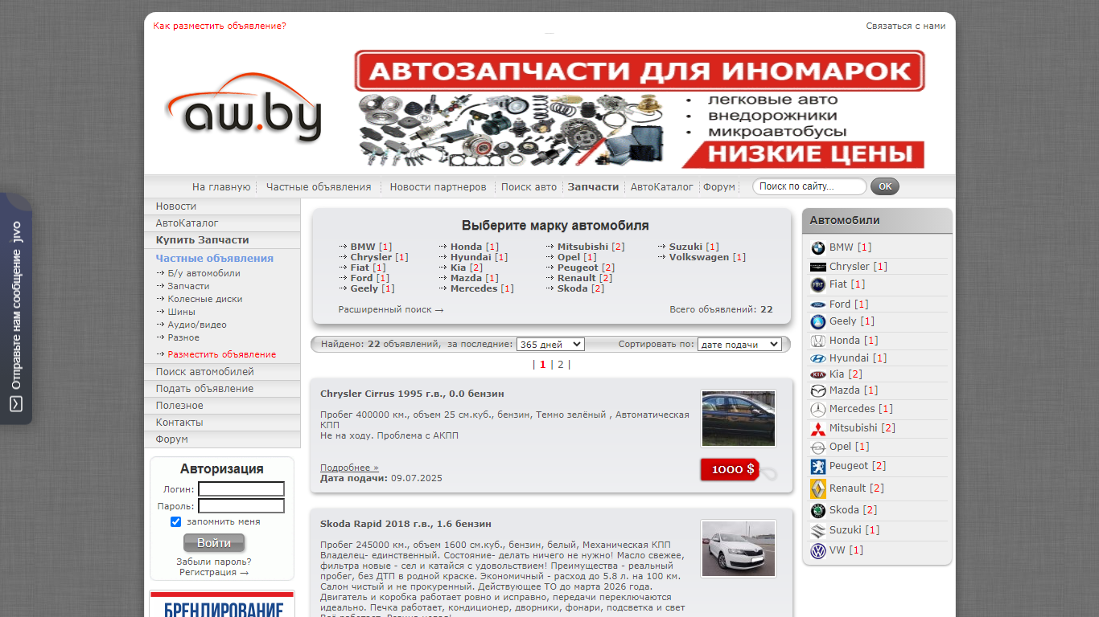Open the Chrysler Cirrus photo thumbnail
This screenshot has width=1099, height=617.
[x=739, y=419]
